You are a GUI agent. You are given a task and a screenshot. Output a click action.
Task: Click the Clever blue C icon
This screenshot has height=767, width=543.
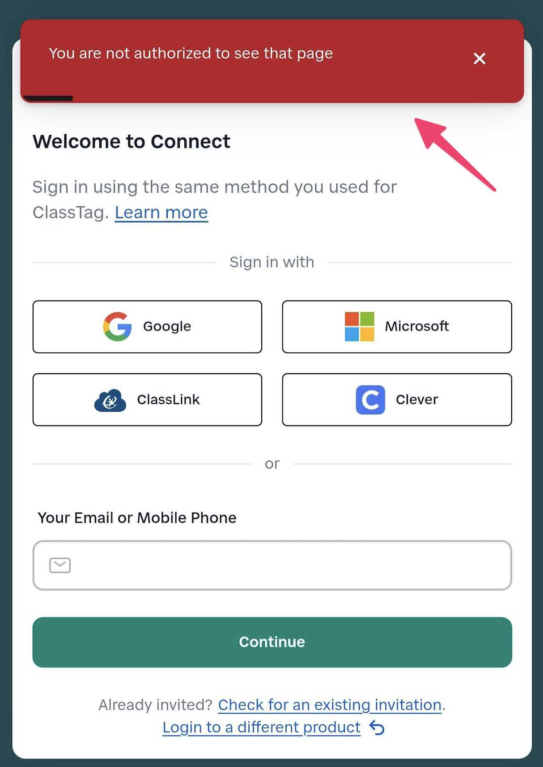[370, 400]
